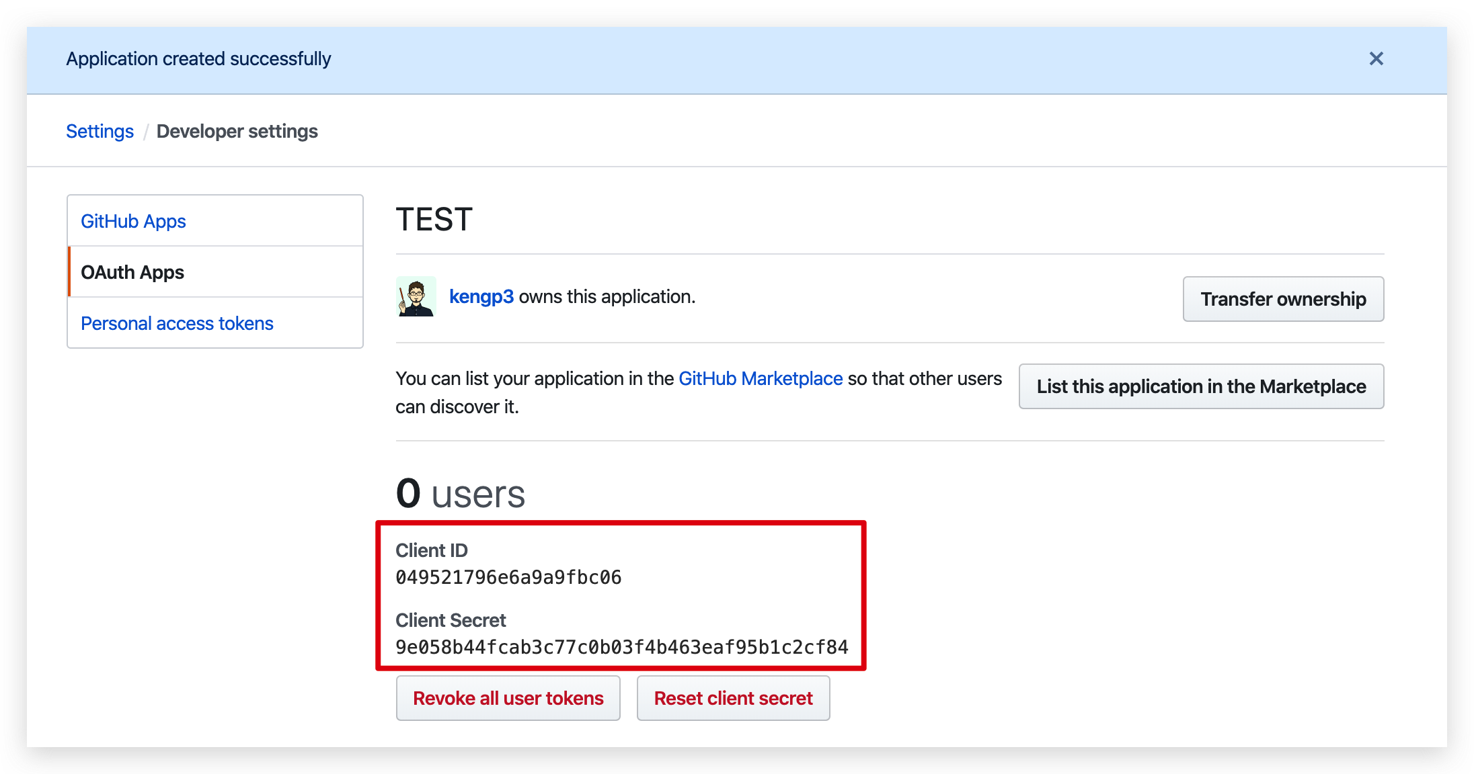Dismiss the success banner with the X icon

pos(1376,59)
